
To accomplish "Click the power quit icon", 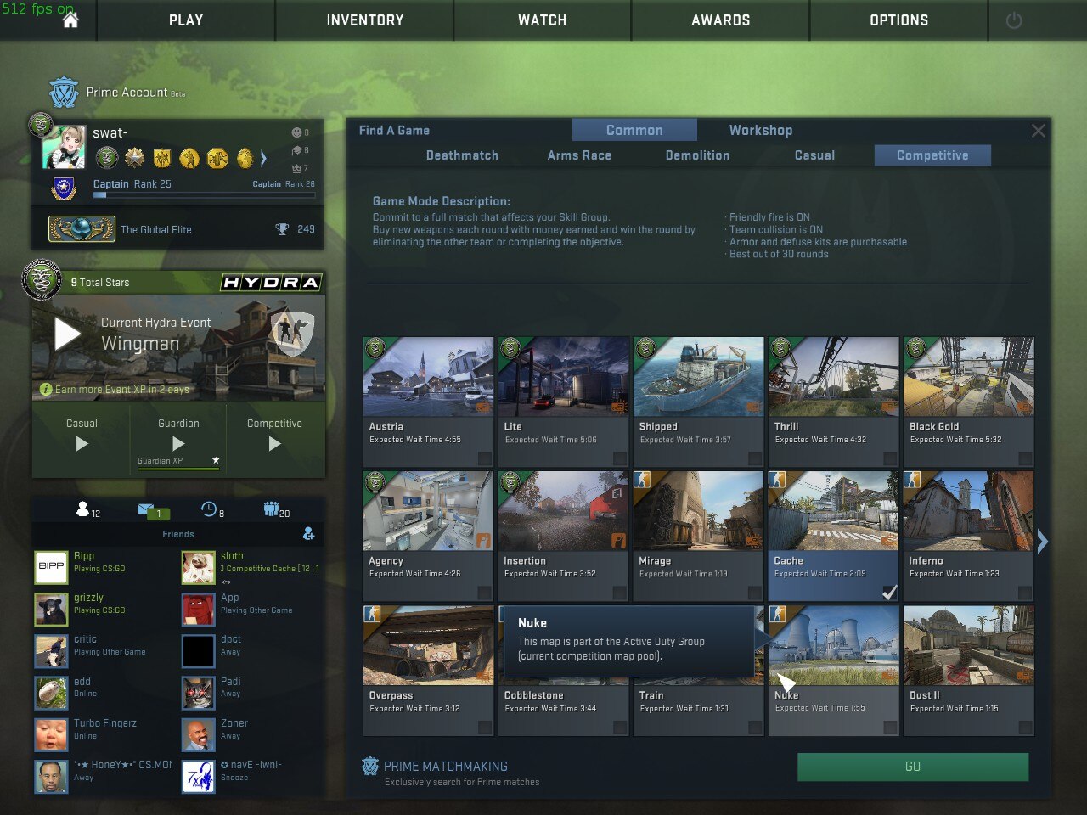I will 1014,20.
